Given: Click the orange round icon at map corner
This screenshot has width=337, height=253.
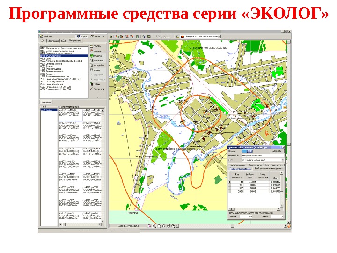Looking at the screenshot, I should [x=289, y=226].
